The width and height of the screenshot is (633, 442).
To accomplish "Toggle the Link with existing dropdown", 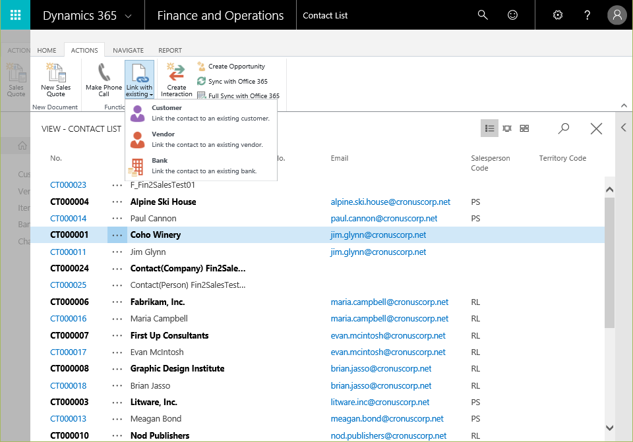I will pyautogui.click(x=139, y=80).
